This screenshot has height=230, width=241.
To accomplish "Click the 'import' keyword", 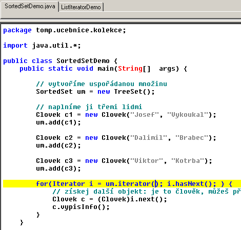I will (15, 46).
